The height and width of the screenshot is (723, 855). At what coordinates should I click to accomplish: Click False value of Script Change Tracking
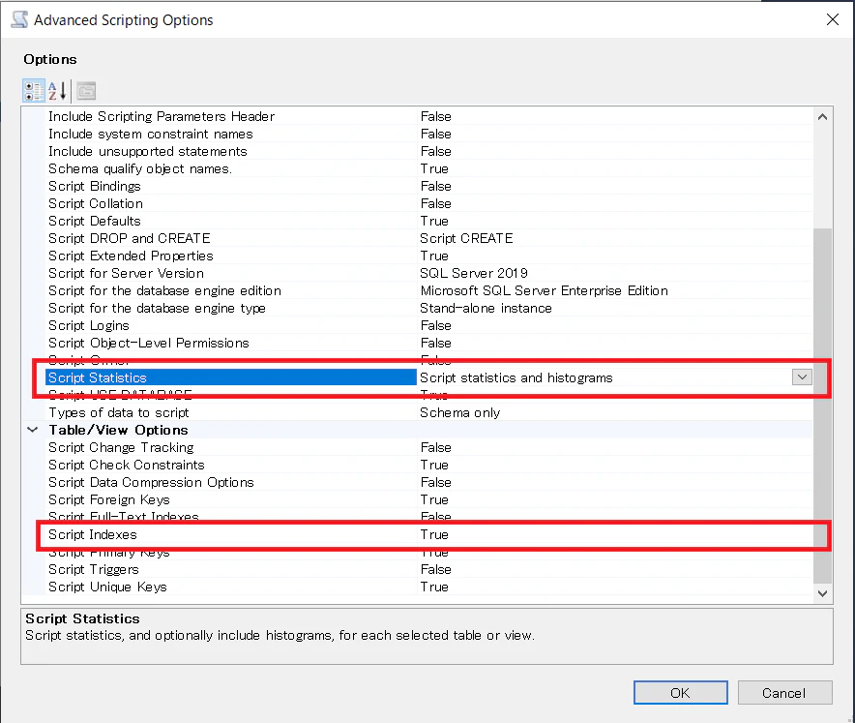(435, 447)
